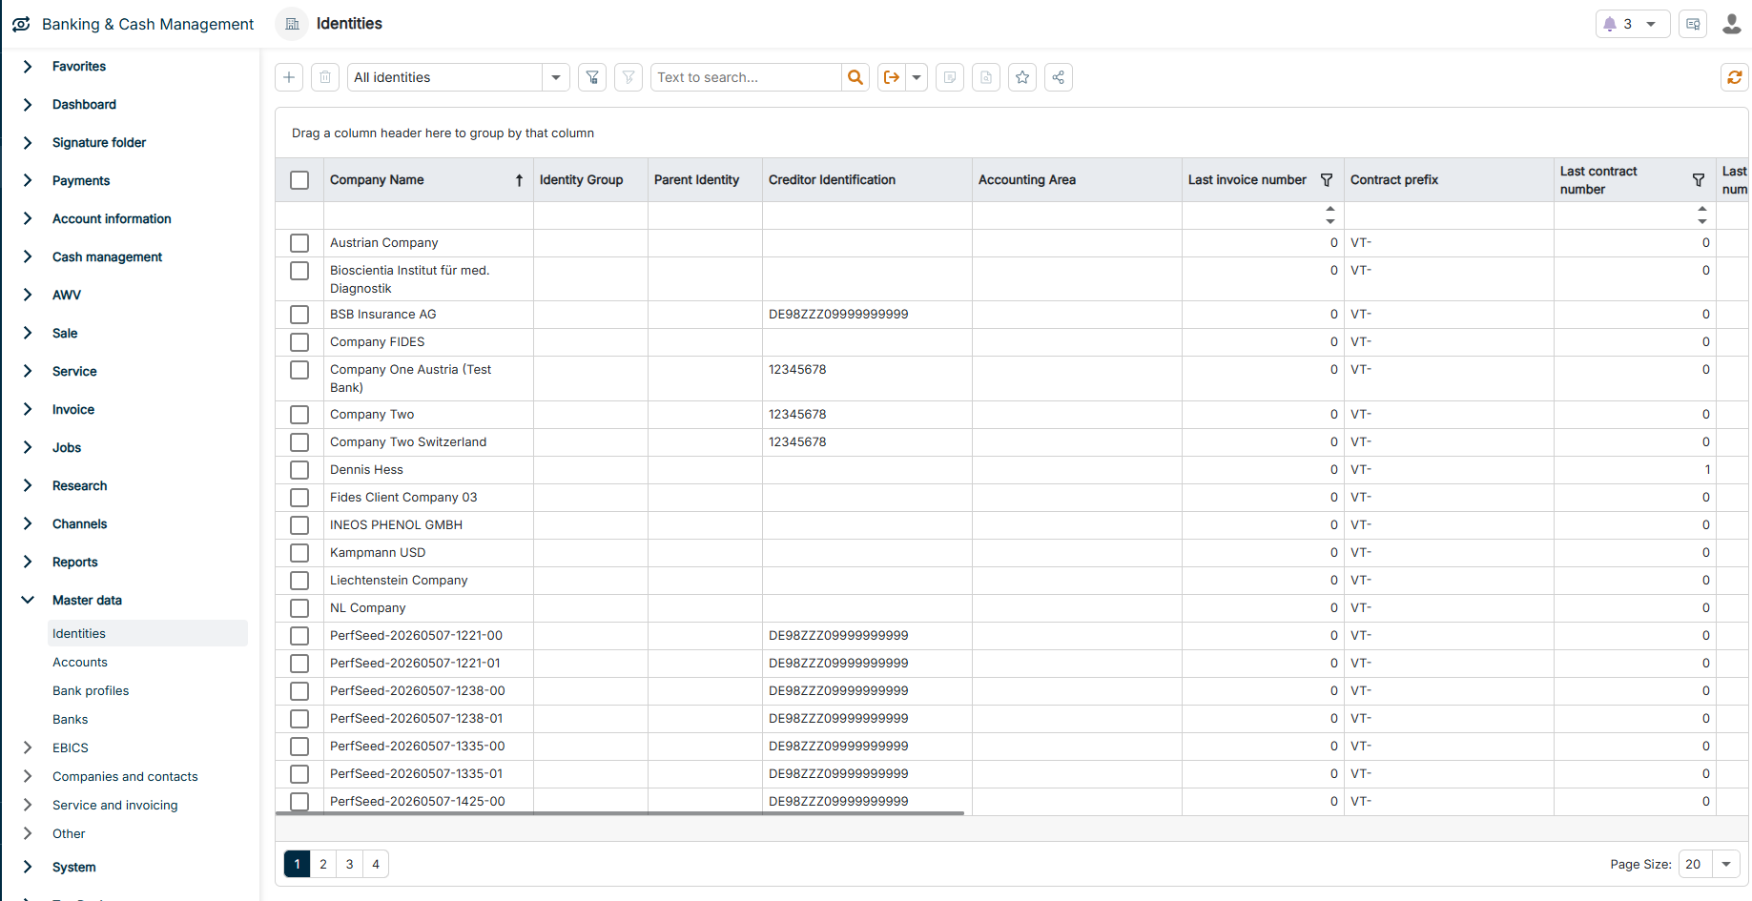Toggle the select-all header checkbox
Screen dimensions: 1752x901
tap(299, 180)
